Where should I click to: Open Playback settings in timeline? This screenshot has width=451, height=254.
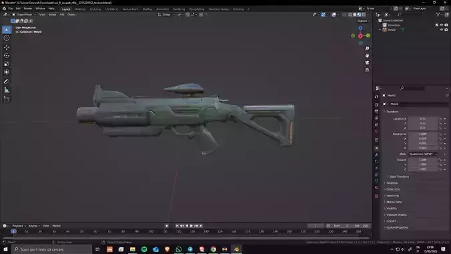[x=19, y=226]
